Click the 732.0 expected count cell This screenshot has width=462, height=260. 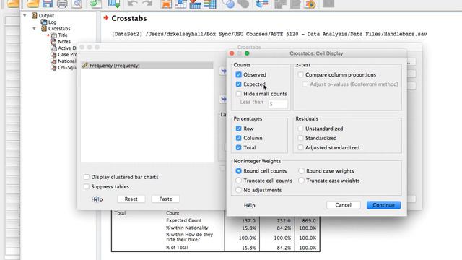coord(284,220)
